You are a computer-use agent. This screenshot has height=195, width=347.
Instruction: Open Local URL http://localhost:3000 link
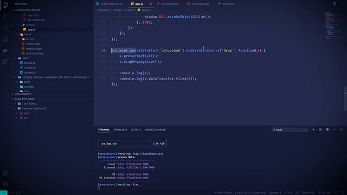click(x=133, y=164)
